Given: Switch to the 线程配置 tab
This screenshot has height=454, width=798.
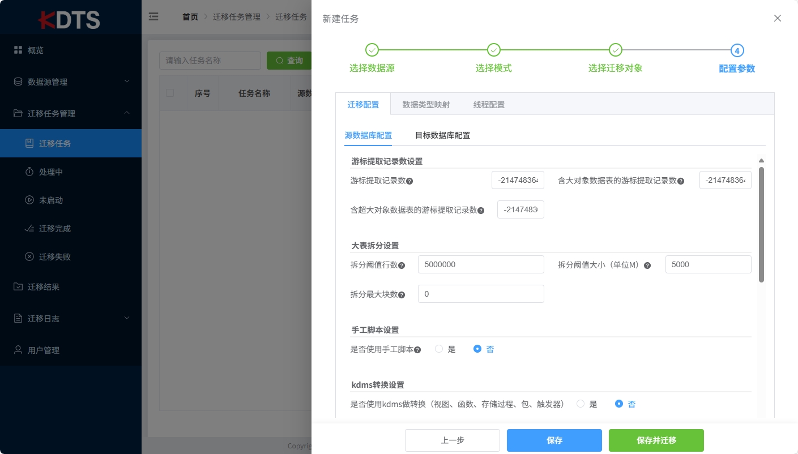Looking at the screenshot, I should point(489,105).
